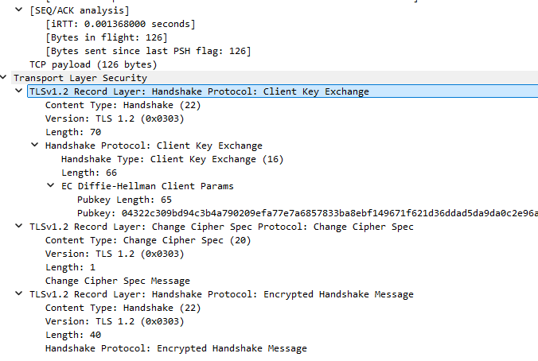Select the Length: 66 field
The image size is (538, 361).
89,173
